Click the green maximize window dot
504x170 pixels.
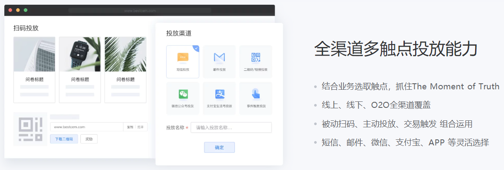(26, 10)
